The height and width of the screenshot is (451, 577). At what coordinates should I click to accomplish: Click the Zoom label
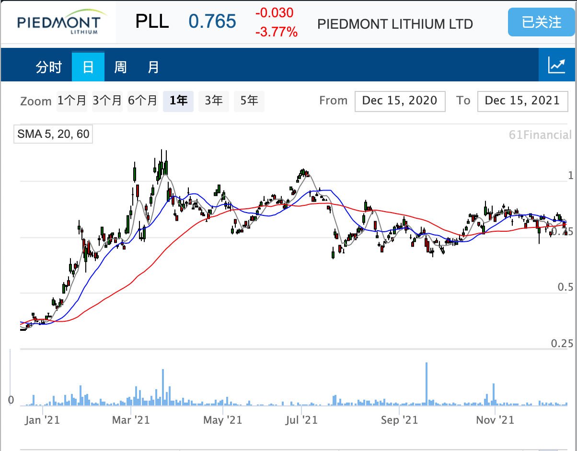[x=36, y=101]
